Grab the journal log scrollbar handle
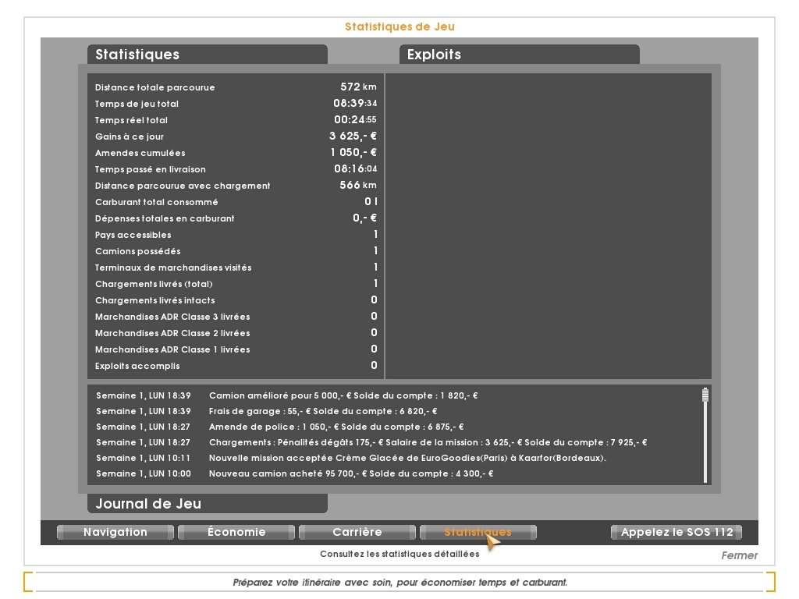Screen dimensions: 799x599 pos(705,395)
